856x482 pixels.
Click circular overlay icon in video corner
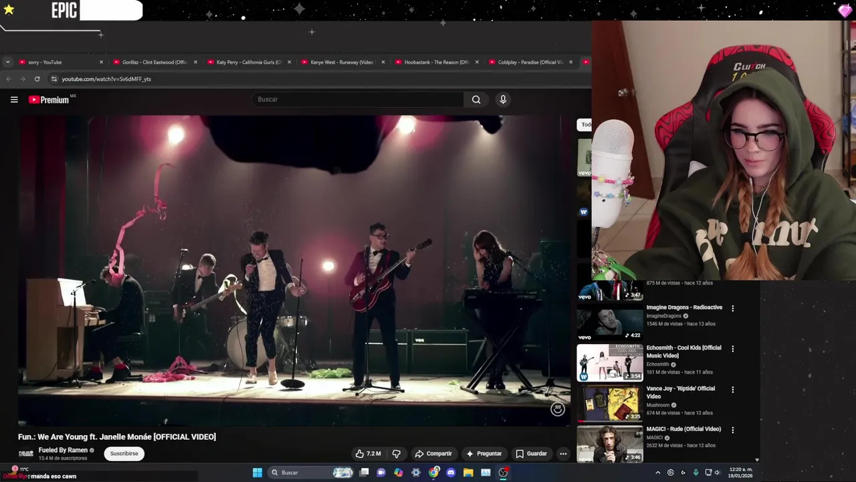pyautogui.click(x=557, y=409)
